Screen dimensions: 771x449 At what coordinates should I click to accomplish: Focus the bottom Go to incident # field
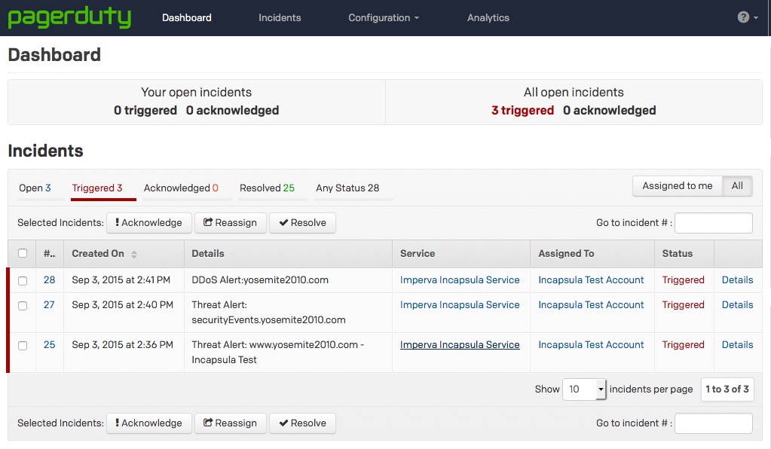tap(714, 423)
